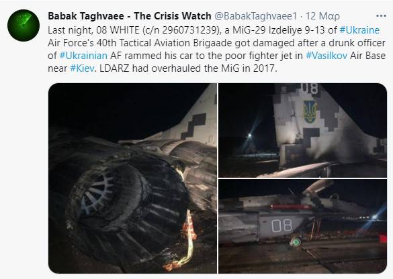
Task: Enlarge the camouflaged tail fin photo
Action: point(303,130)
